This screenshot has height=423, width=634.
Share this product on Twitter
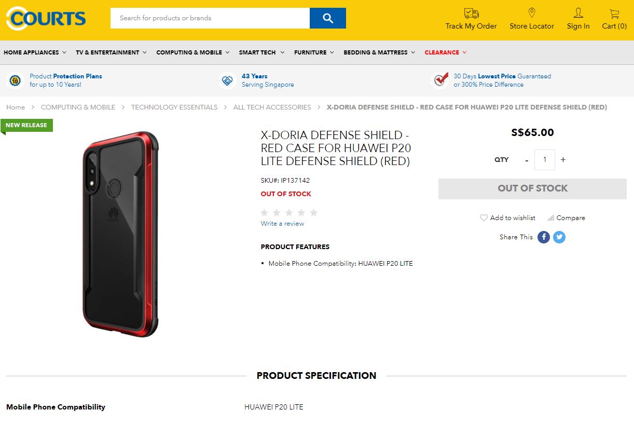[x=559, y=237]
